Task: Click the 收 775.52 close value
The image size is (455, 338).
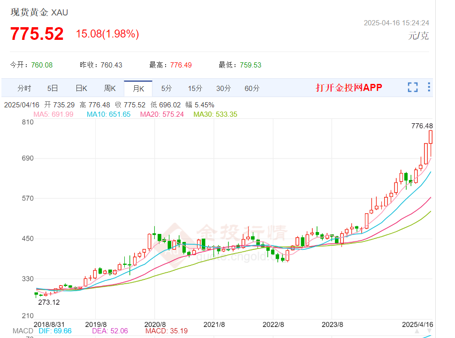Action: tap(130, 105)
